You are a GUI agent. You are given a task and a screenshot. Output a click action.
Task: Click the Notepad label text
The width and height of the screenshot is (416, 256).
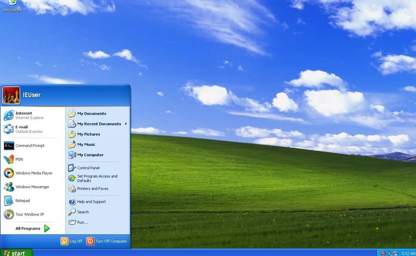[x=23, y=201]
